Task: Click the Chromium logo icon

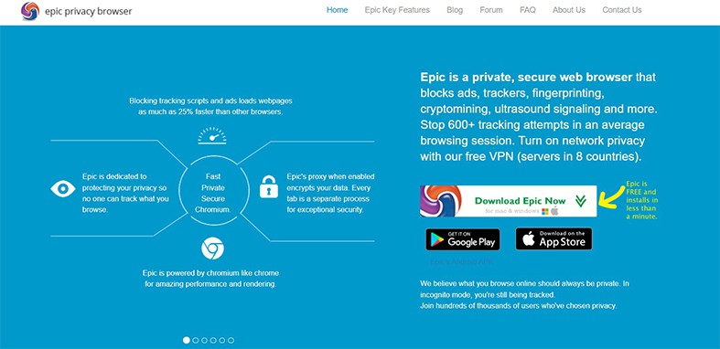Action: [x=212, y=249]
